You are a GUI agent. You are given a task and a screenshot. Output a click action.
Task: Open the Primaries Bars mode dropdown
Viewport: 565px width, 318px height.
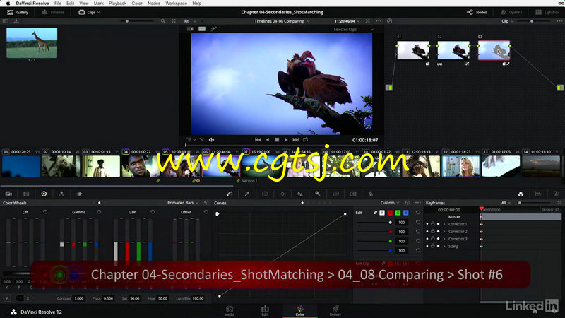(183, 203)
